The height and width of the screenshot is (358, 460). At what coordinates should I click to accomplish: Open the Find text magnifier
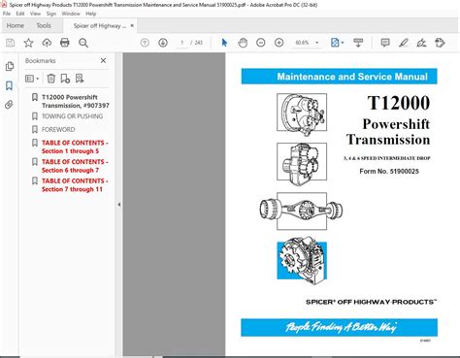pos(83,43)
